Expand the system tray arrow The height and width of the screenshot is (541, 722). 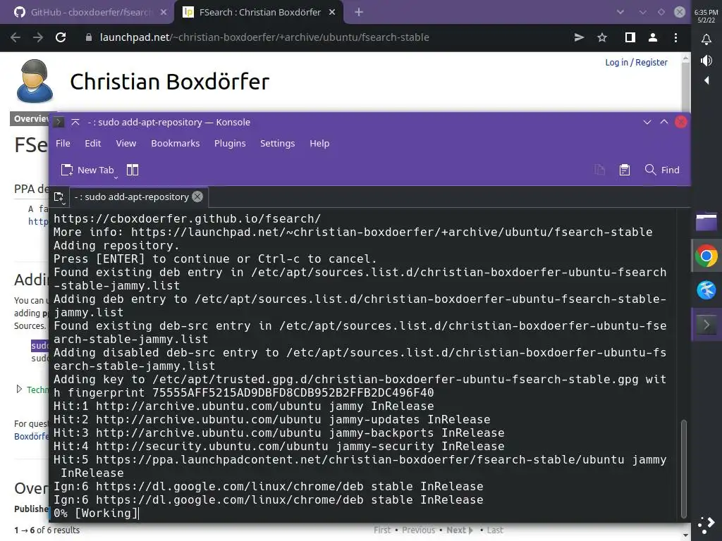[x=706, y=80]
